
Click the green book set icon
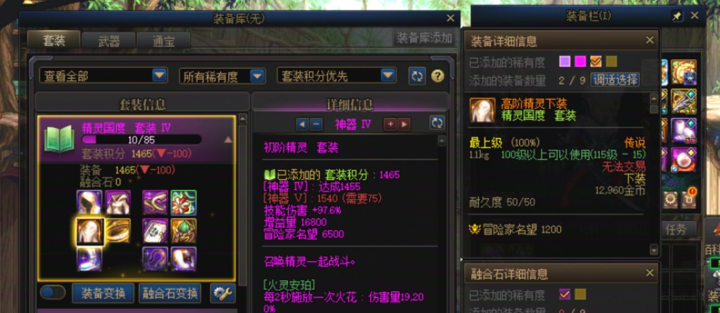point(60,139)
